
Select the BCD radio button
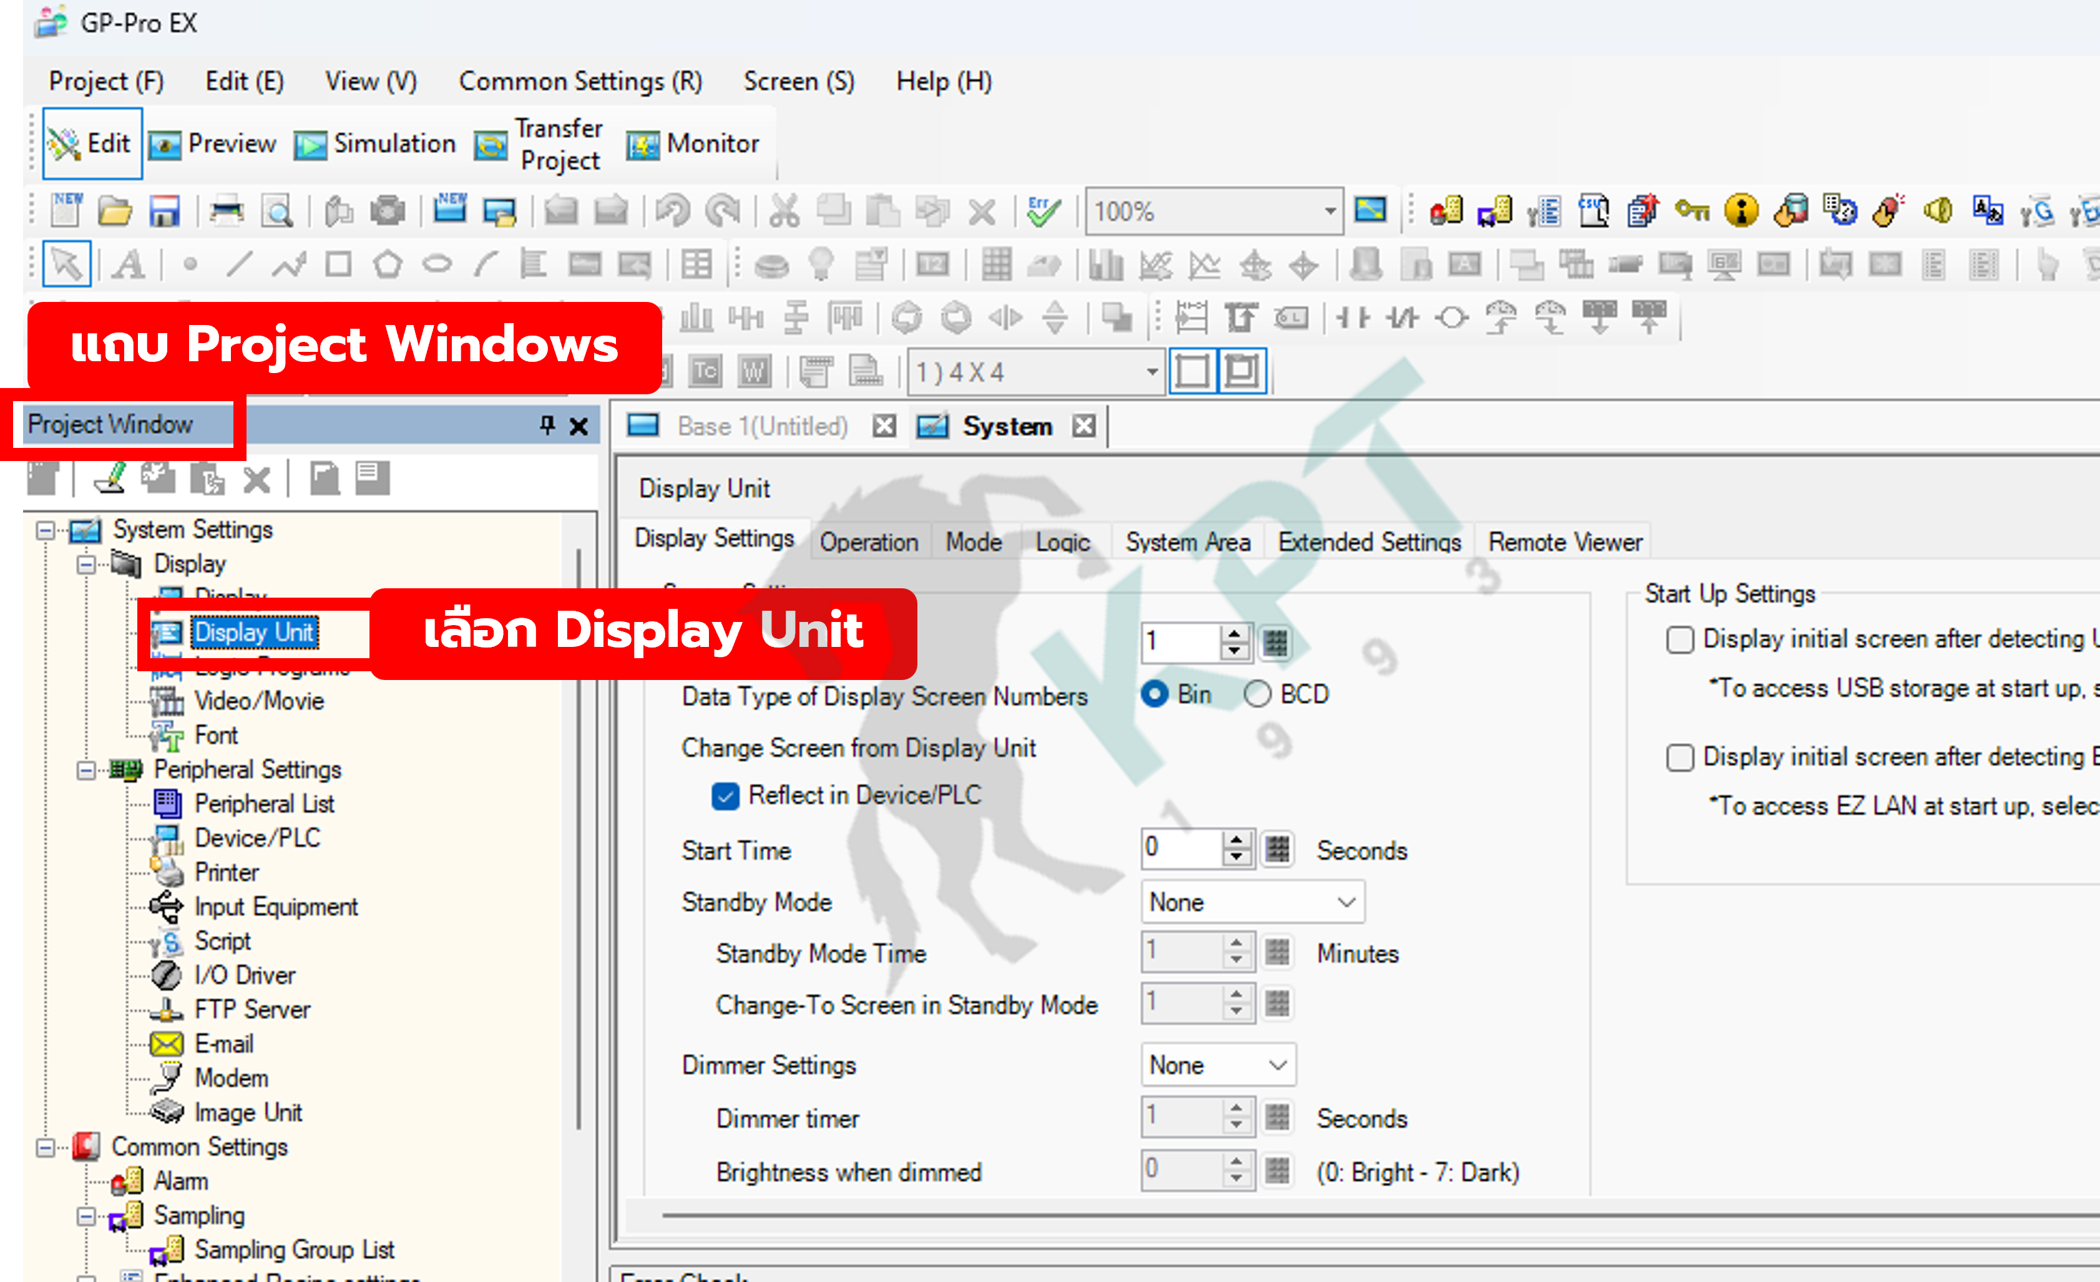(1257, 694)
